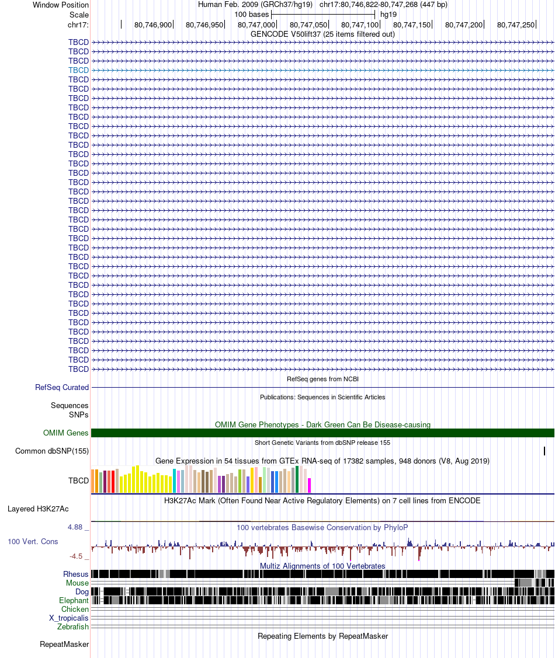
Task: Click the 100 bases scale bar
Action: [323, 14]
